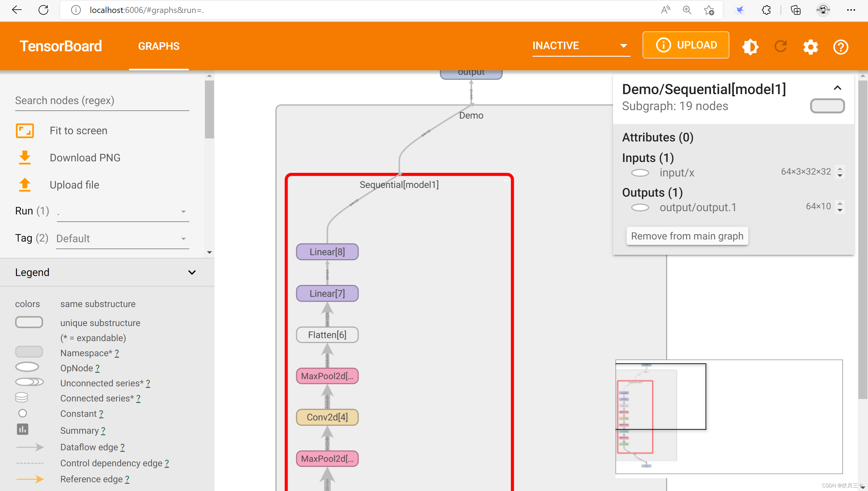
Task: Click the Fit to screen icon
Action: (x=24, y=130)
